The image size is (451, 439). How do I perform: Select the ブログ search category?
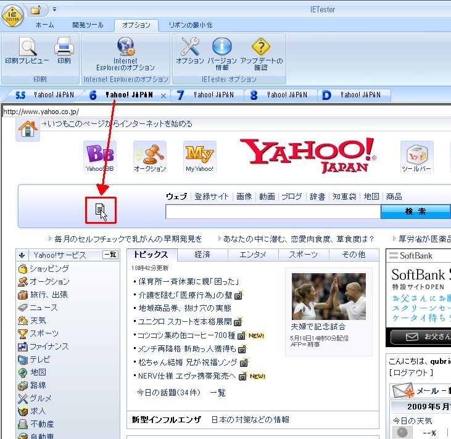[x=292, y=197]
